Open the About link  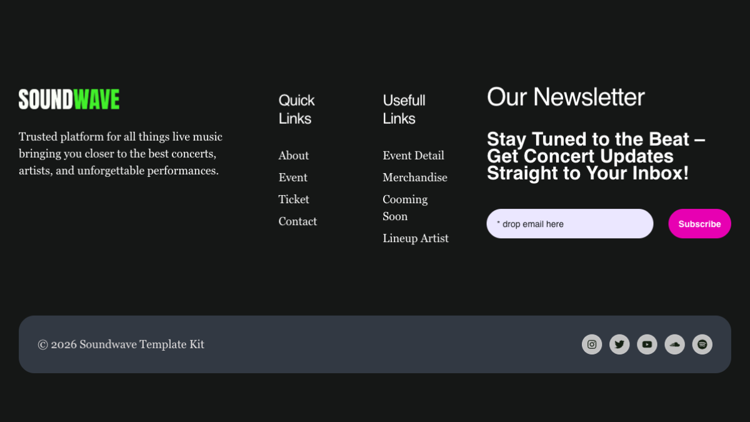pos(294,156)
